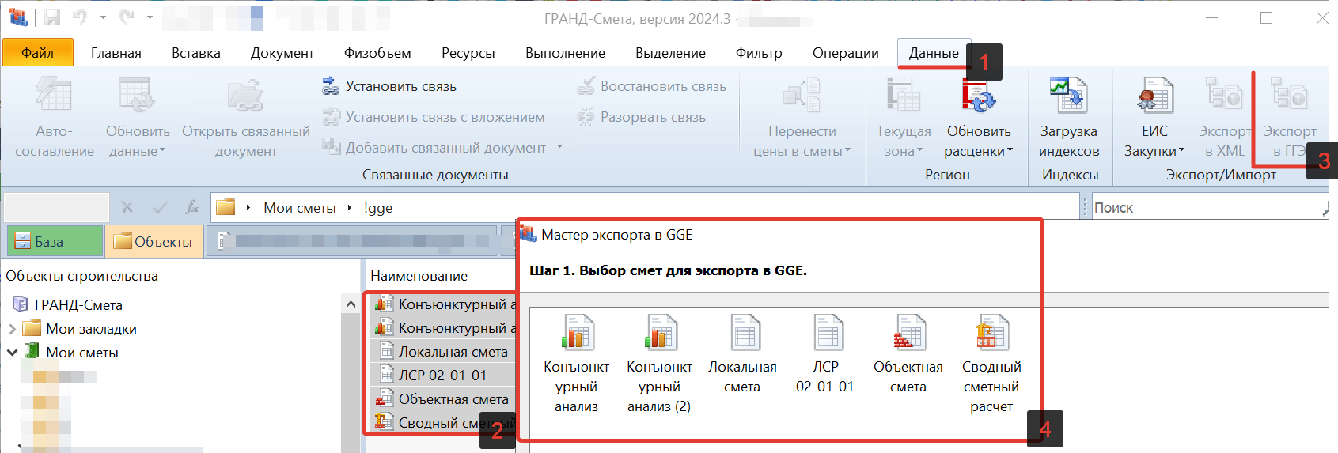
Task: Select Конъюнктурный анализ (2) in export wizard
Action: coord(660,332)
